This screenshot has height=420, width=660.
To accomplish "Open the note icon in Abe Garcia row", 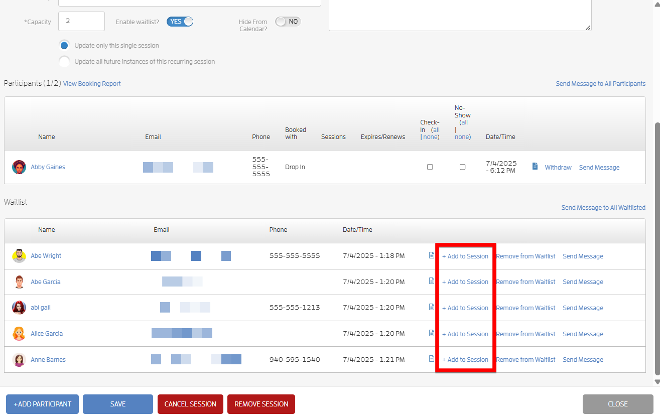I will click(432, 281).
